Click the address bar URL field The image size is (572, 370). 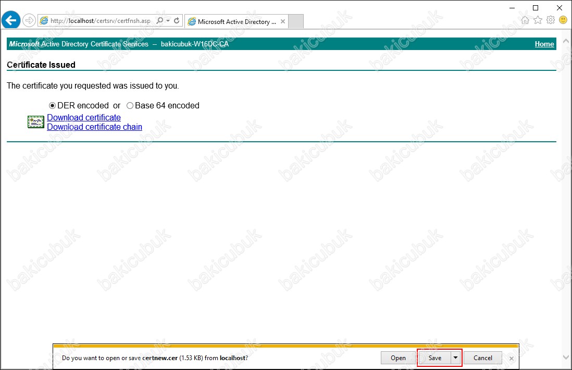tap(101, 21)
